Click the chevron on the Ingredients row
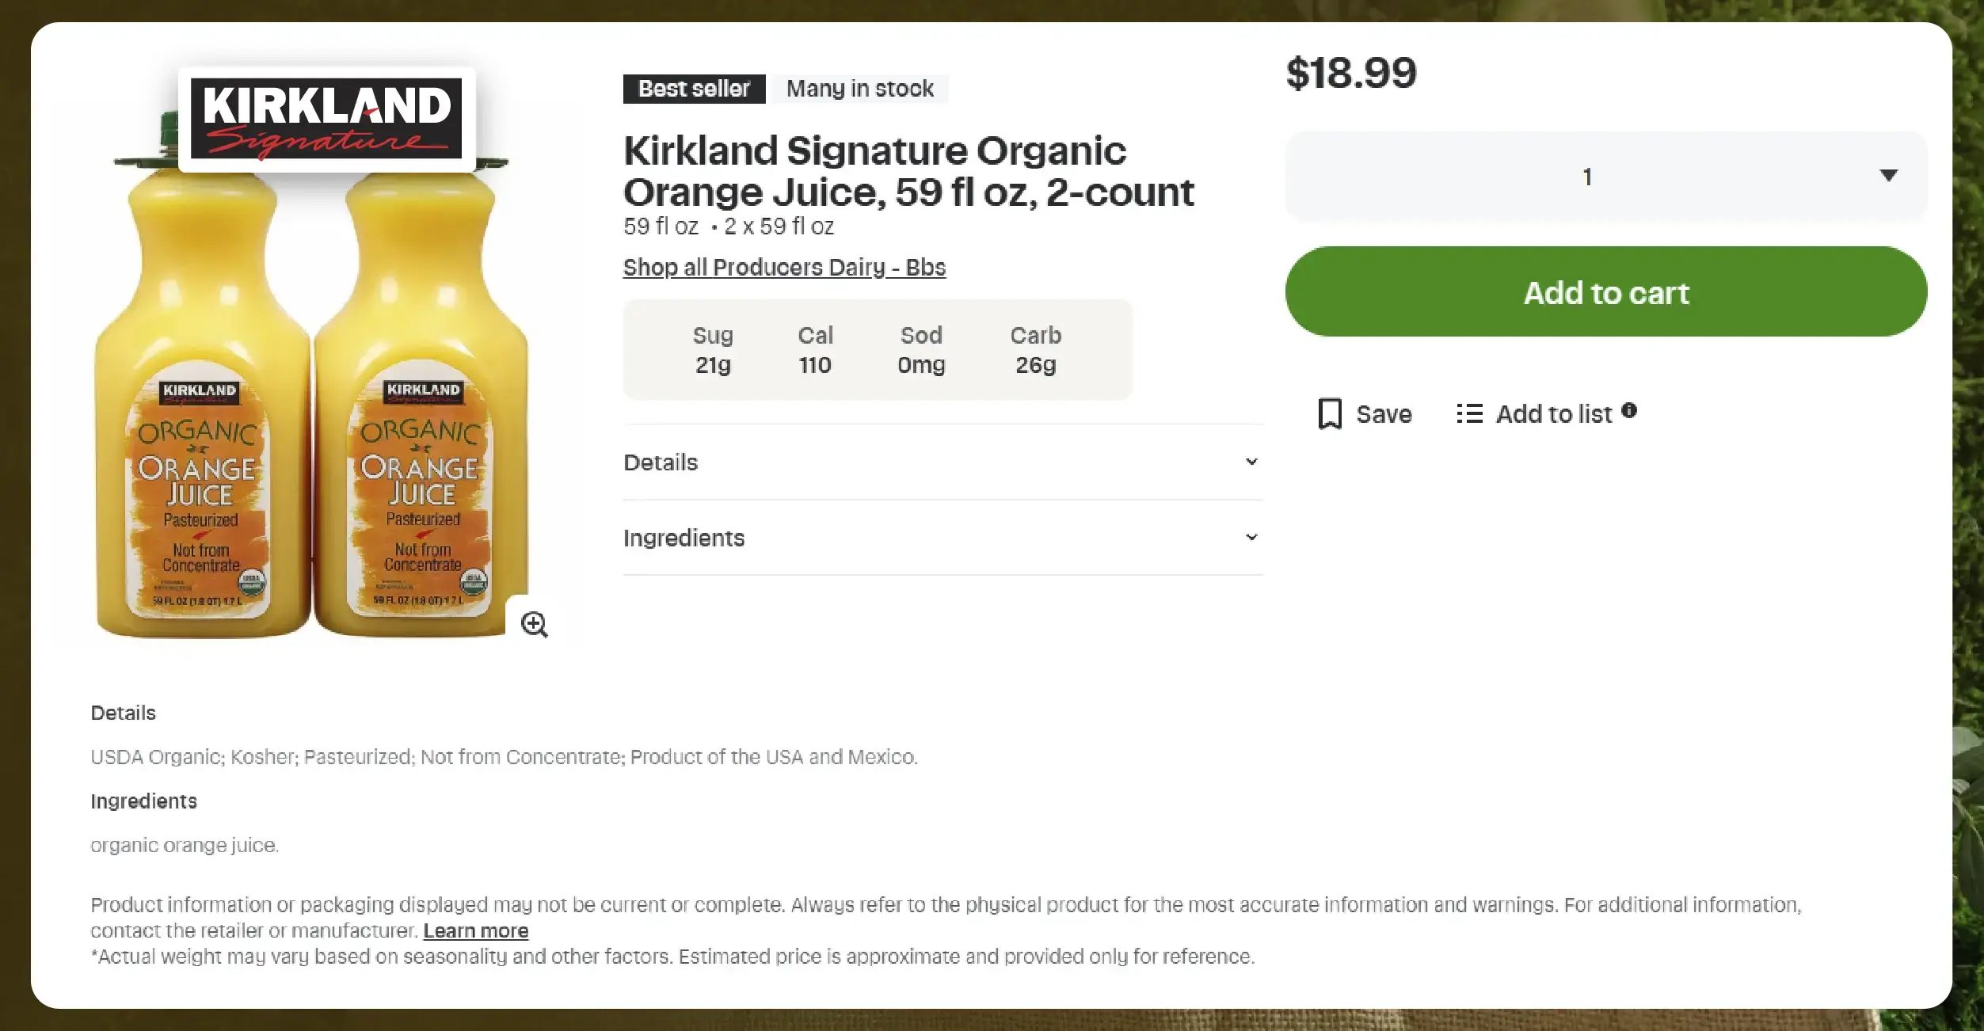This screenshot has height=1031, width=1984. [1250, 537]
